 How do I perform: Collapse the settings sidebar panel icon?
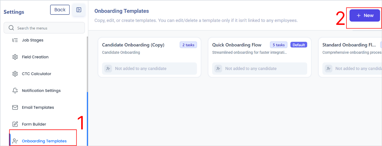79,10
